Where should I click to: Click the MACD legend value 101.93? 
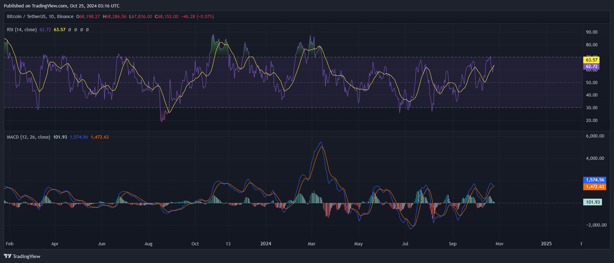coord(60,137)
